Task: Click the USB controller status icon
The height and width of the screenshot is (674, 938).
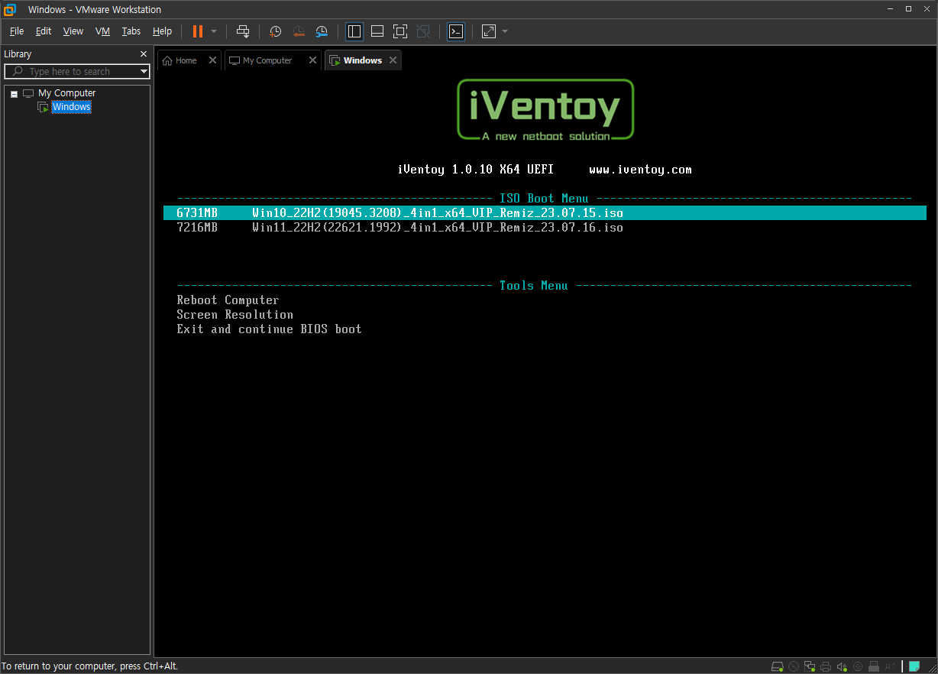Action: pyautogui.click(x=874, y=666)
